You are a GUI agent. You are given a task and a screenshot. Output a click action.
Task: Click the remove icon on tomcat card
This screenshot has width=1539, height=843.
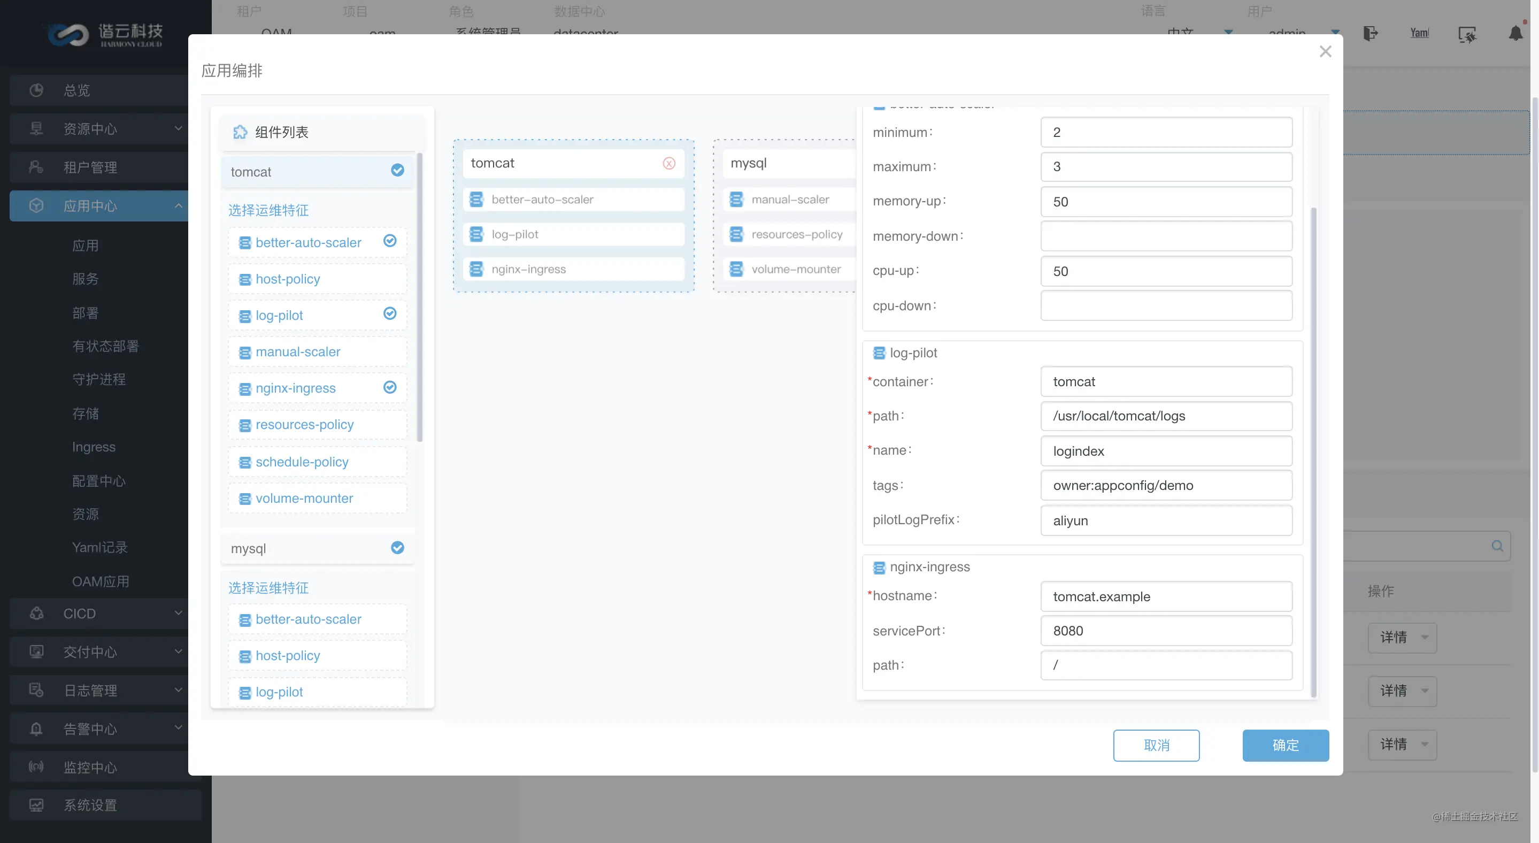click(x=668, y=163)
